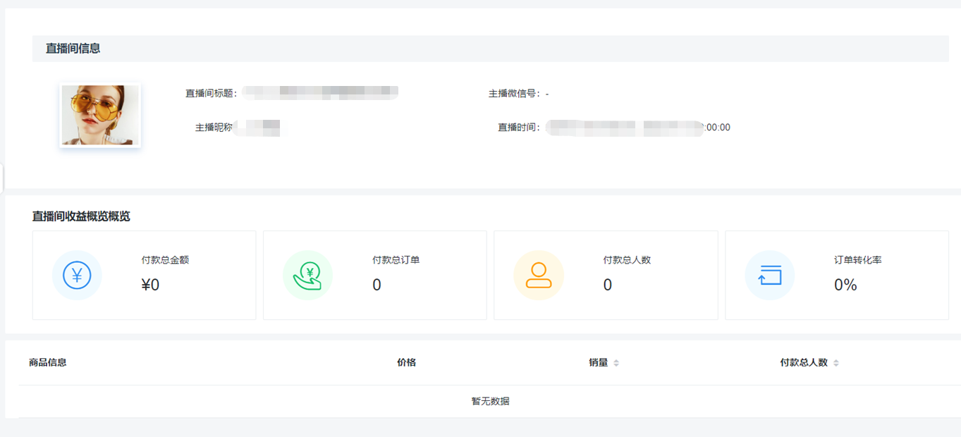The width and height of the screenshot is (961, 437).
Task: Sort the table by 销量 header
Action: (598, 362)
